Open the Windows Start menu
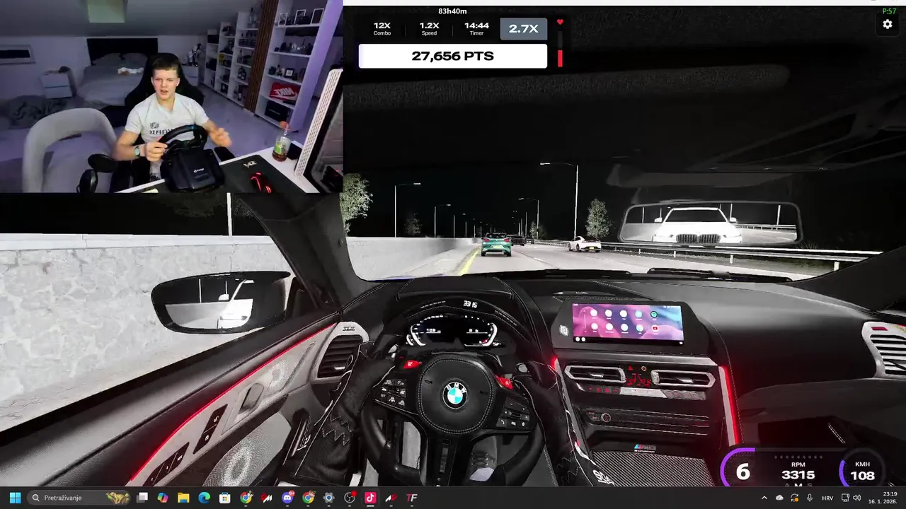The image size is (906, 509). click(15, 498)
